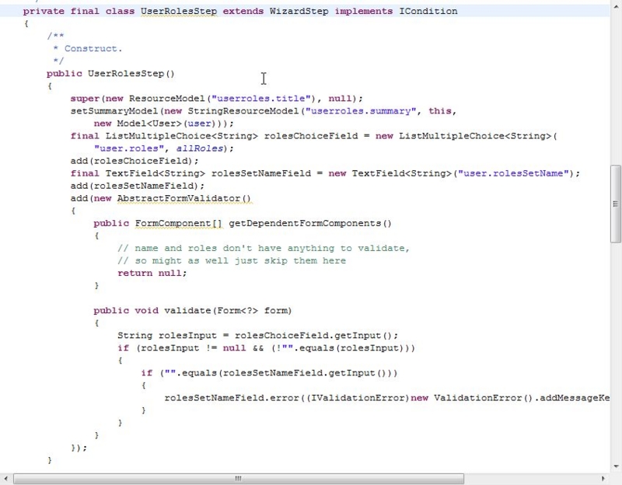Select the italic allRoles identifier
Viewport: 622px width, 485px height.
click(197, 148)
